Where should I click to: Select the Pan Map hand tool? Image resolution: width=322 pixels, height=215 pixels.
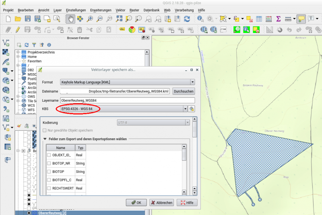point(70,18)
